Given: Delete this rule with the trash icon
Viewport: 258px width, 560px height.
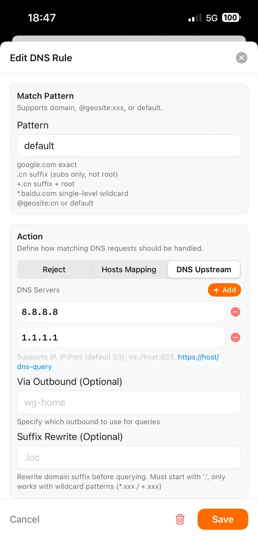Looking at the screenshot, I should tap(180, 519).
